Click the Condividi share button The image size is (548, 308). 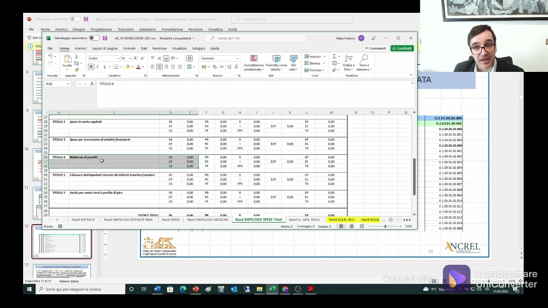tap(402, 48)
